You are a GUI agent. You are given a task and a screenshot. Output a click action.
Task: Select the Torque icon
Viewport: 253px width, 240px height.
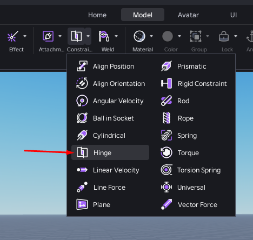(167, 152)
